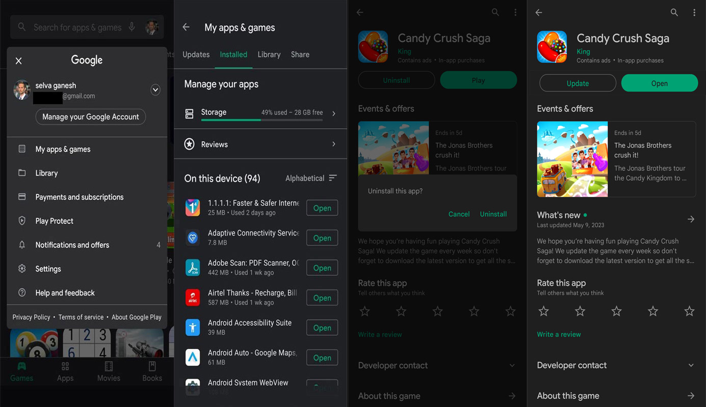Viewport: 706px width, 407px height.
Task: Expand account switcher arrow beside selva ganesh
Action: (155, 90)
